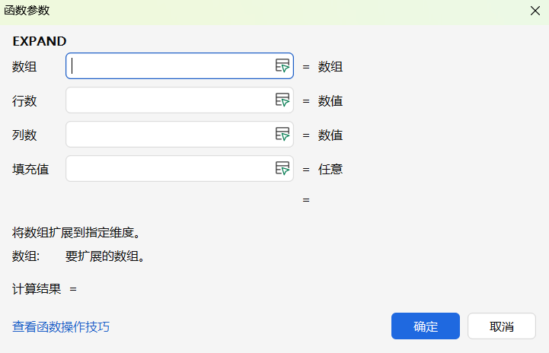Click the range selector icon in 数组 field

282,66
